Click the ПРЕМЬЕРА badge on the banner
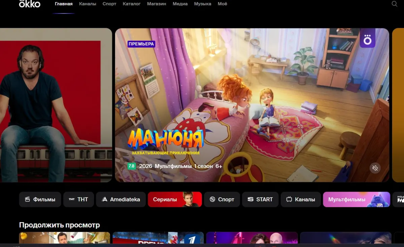Image resolution: width=404 pixels, height=247 pixels. (141, 44)
